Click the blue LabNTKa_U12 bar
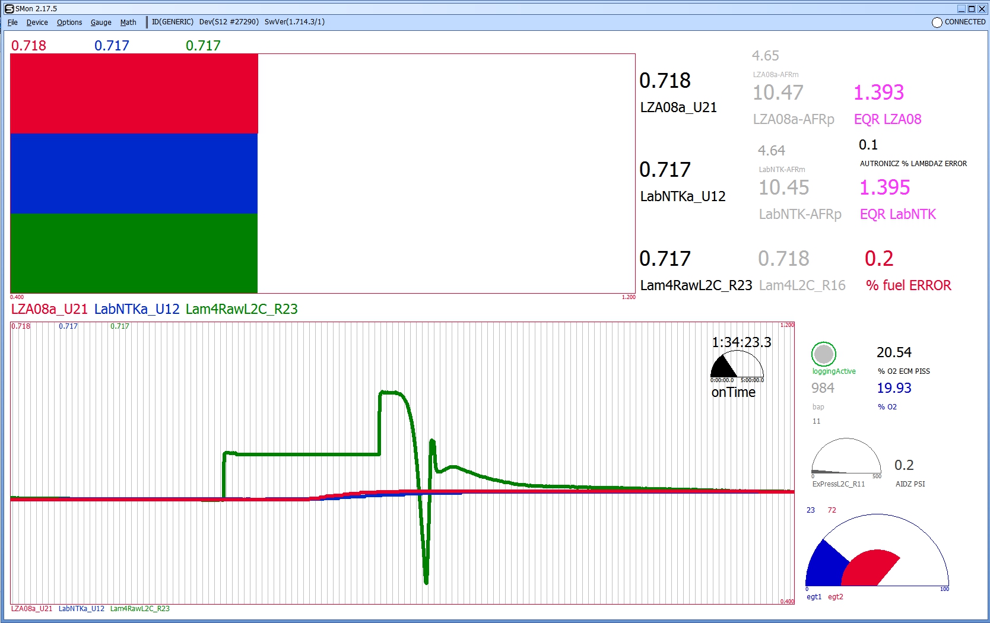 [x=134, y=173]
